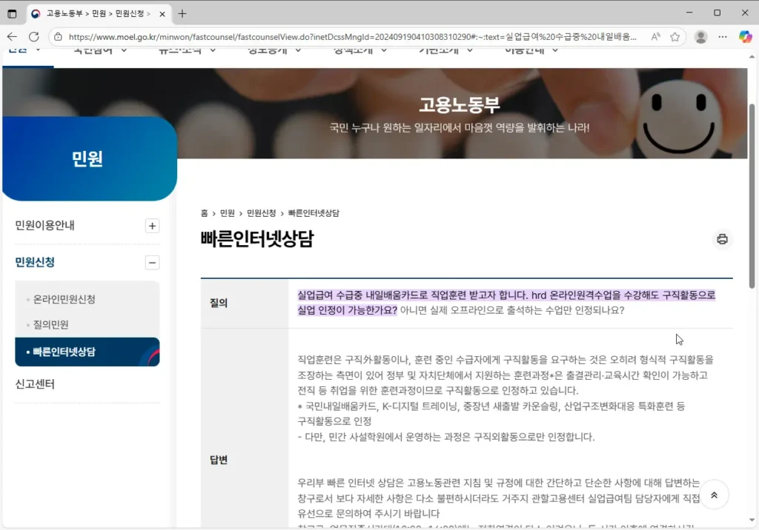The width and height of the screenshot is (759, 530).
Task: Refresh the current page
Action: pyautogui.click(x=34, y=37)
